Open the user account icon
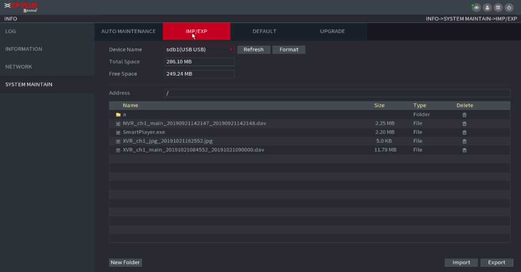Screen dimensions: 521x272 (x=487, y=8)
